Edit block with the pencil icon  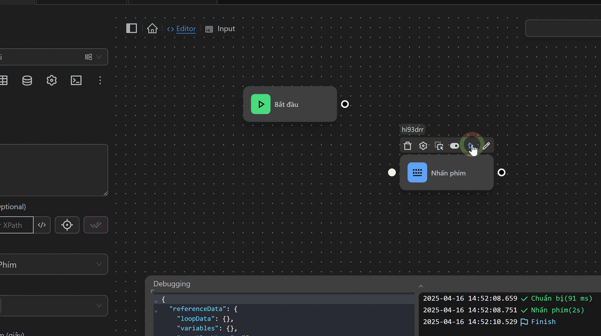pos(486,146)
